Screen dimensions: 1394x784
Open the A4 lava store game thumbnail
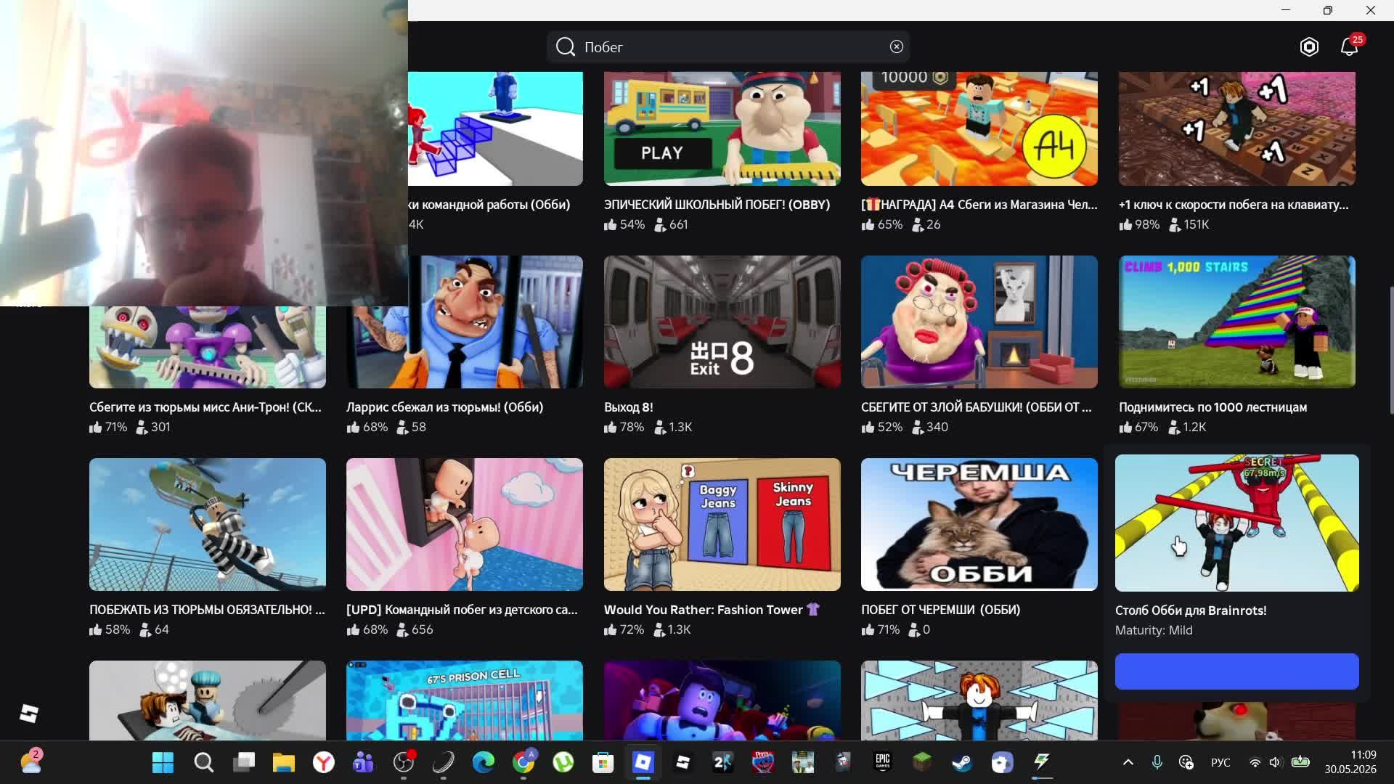click(x=979, y=128)
